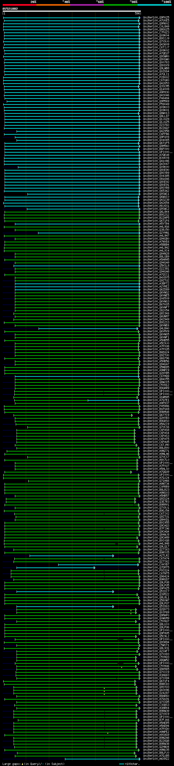This screenshot has width=174, height=766.
Task: Select hit label UniRef100_Q22381
Action: tap(156, 268)
